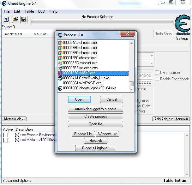
Task: Click Table Extras in status bar
Action: click(175, 181)
